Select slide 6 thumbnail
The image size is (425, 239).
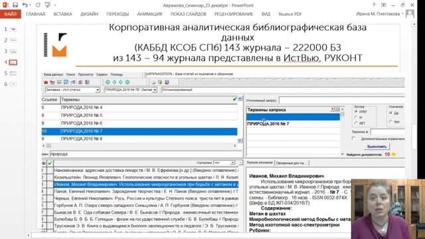click(13, 84)
